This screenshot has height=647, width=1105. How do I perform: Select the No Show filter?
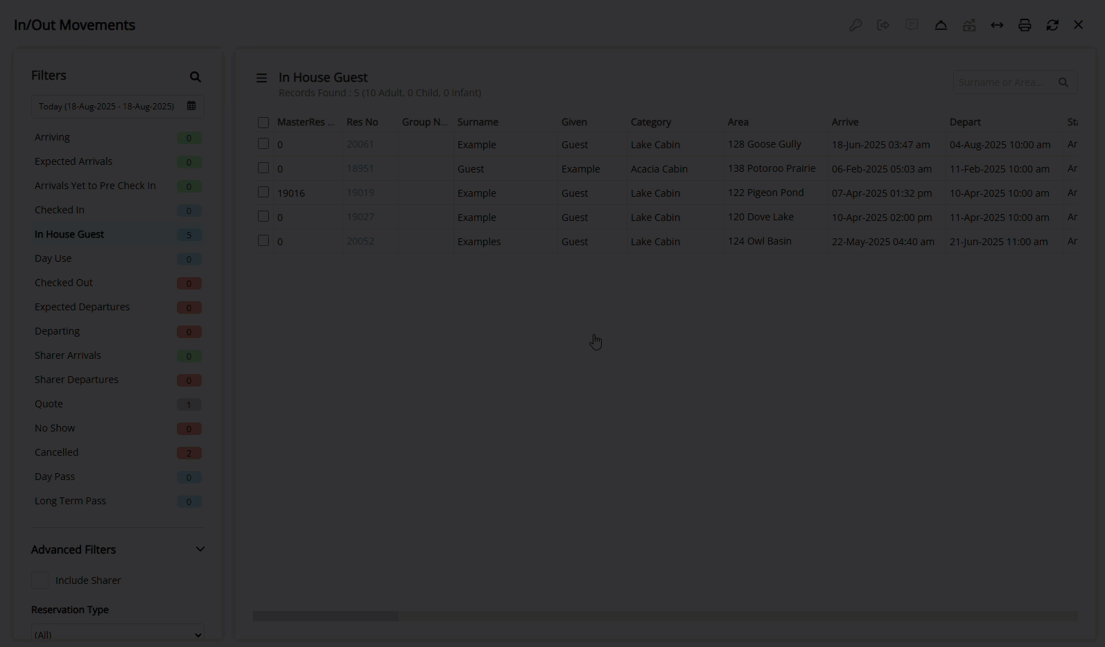pyautogui.click(x=118, y=428)
